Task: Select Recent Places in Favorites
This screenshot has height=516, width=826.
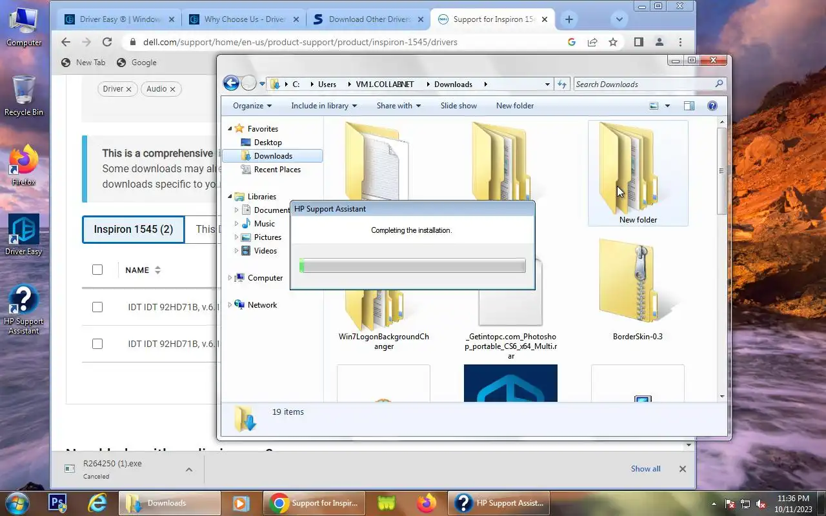Action: pos(277,170)
